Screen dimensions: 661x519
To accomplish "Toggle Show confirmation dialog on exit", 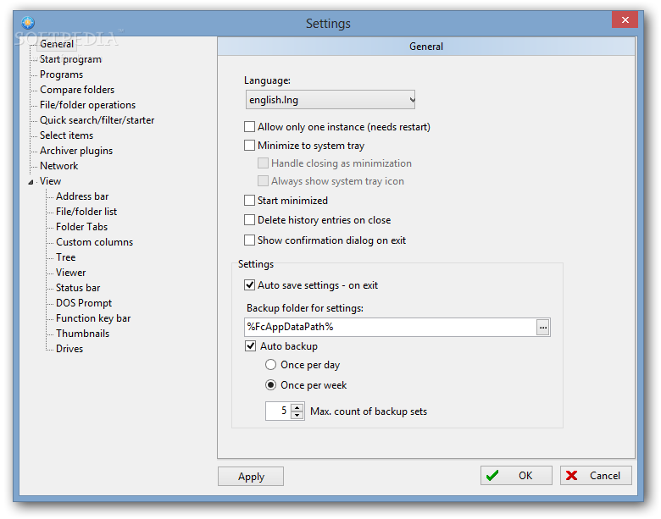I will coord(249,240).
